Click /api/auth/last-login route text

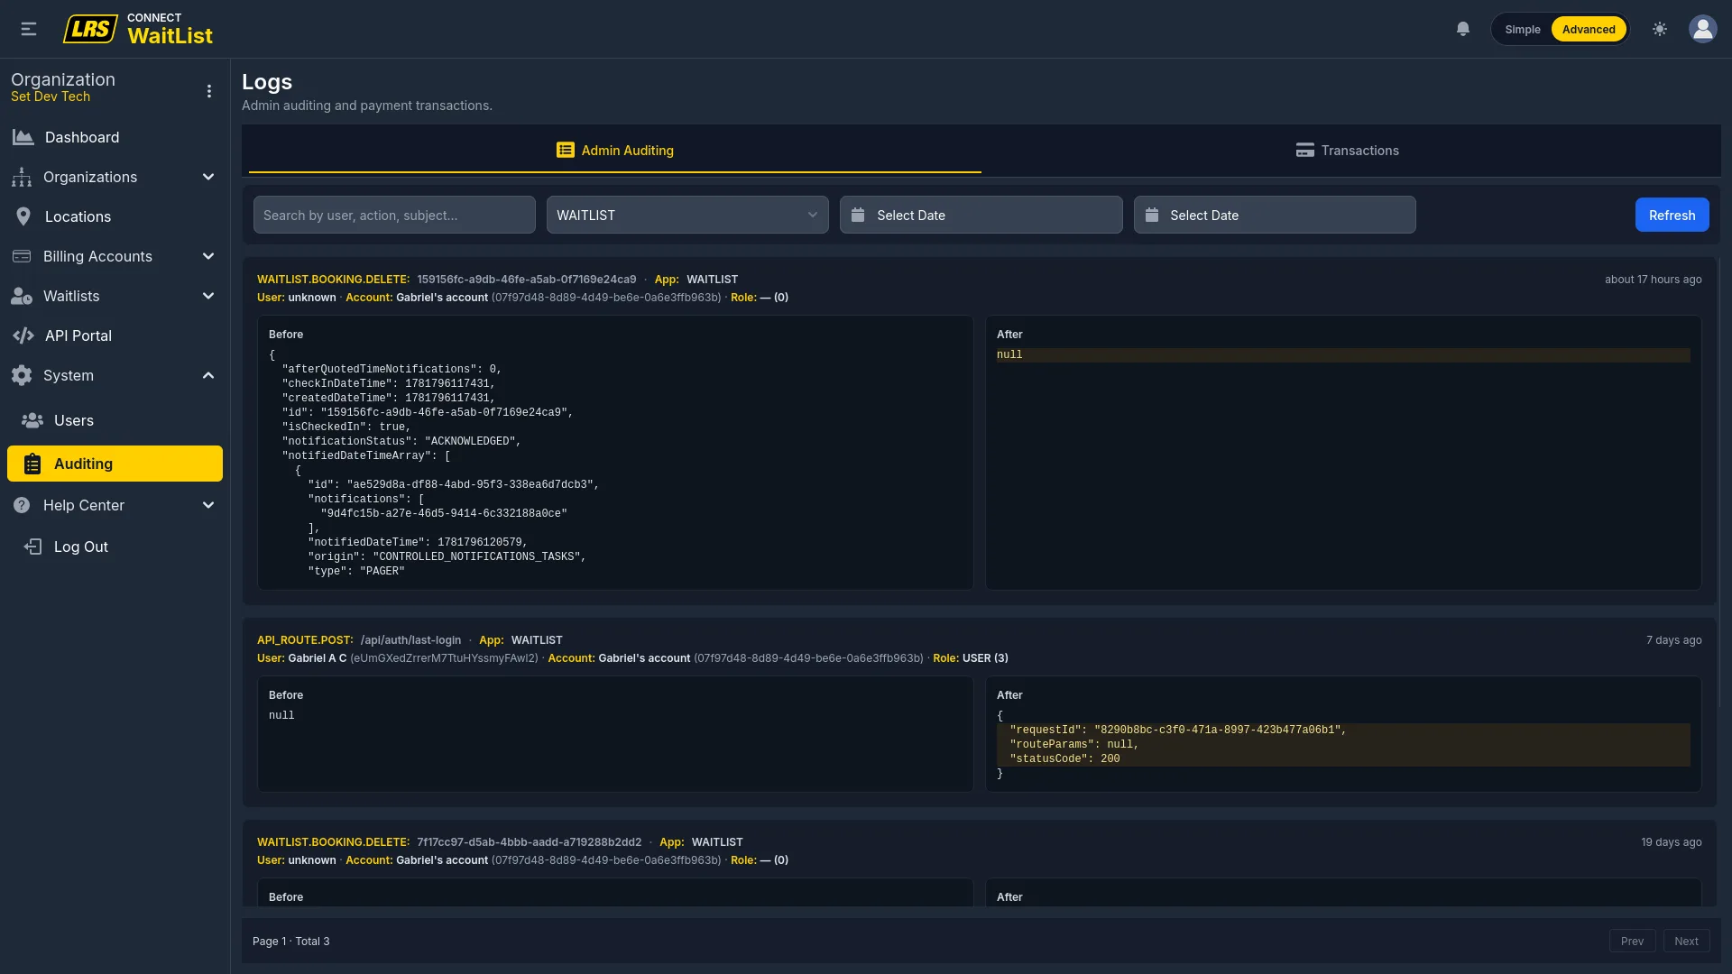point(410,640)
